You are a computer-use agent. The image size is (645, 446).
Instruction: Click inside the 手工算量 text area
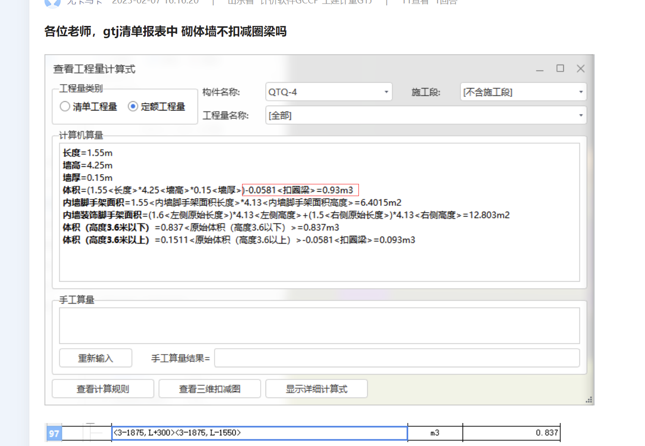click(319, 325)
